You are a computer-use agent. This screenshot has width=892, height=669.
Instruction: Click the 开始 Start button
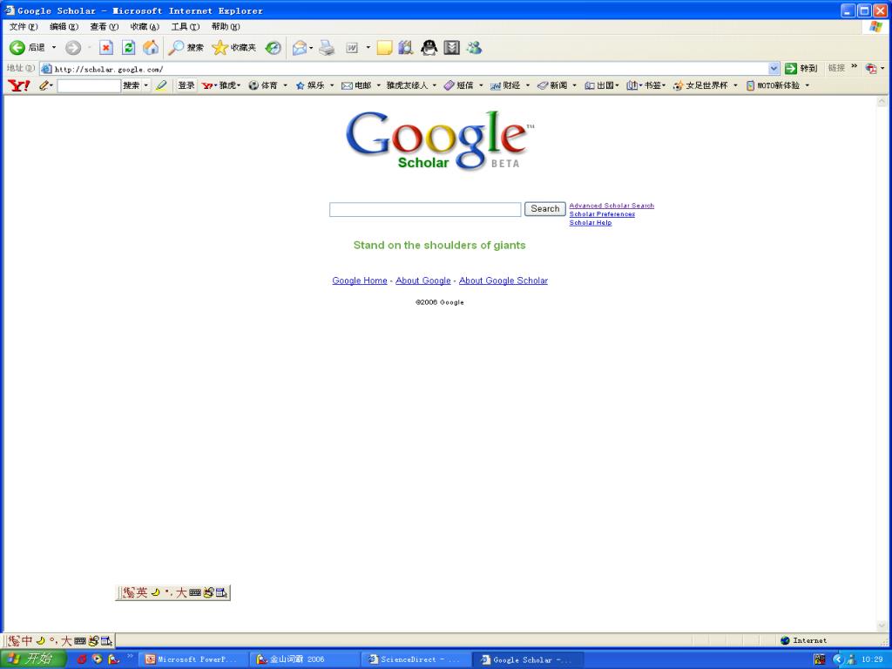(34, 659)
